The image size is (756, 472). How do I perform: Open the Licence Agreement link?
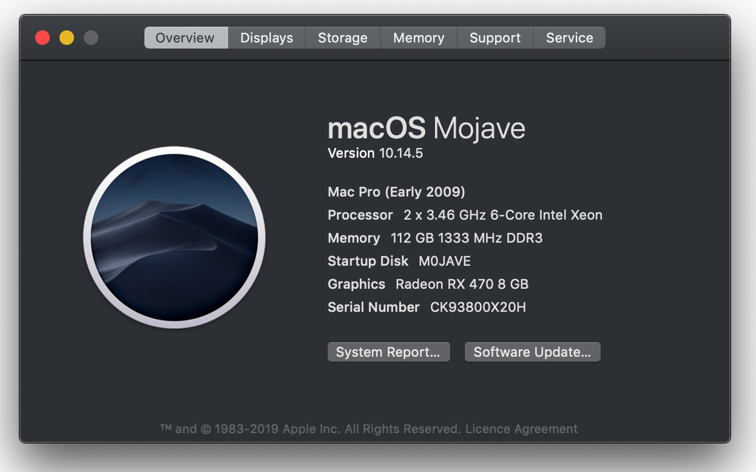point(521,429)
